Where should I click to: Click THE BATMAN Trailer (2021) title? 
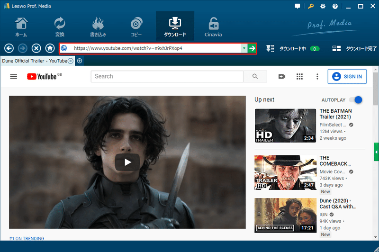tap(335, 114)
